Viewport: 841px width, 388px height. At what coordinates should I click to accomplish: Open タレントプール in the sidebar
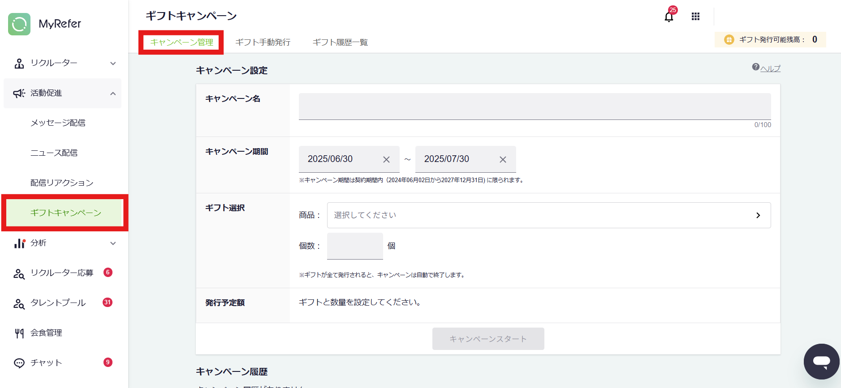58,303
